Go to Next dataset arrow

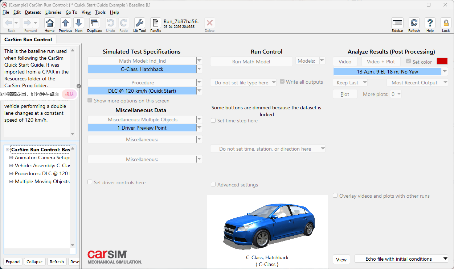point(79,24)
